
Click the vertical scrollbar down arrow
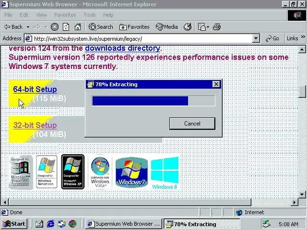(302, 195)
